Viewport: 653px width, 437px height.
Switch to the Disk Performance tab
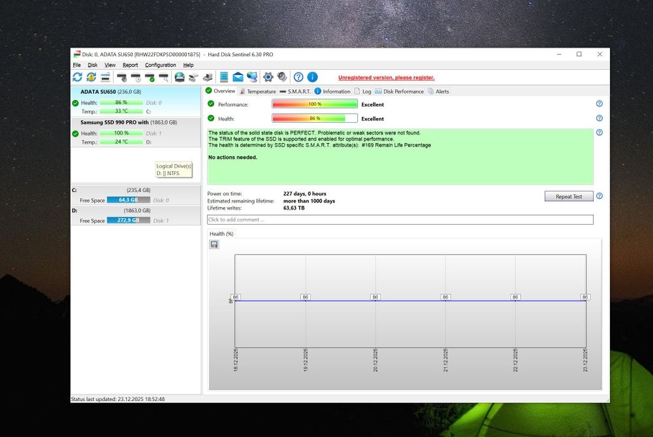pos(399,91)
